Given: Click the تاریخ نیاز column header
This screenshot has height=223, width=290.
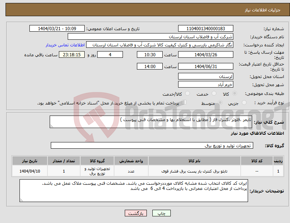Looking at the screenshot, I should coord(30,161).
